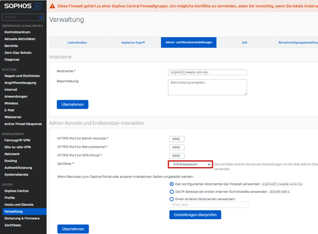Viewport: 318px width, 234px height.
Task: Open Routing in the sidebar
Action: pos(11,161)
